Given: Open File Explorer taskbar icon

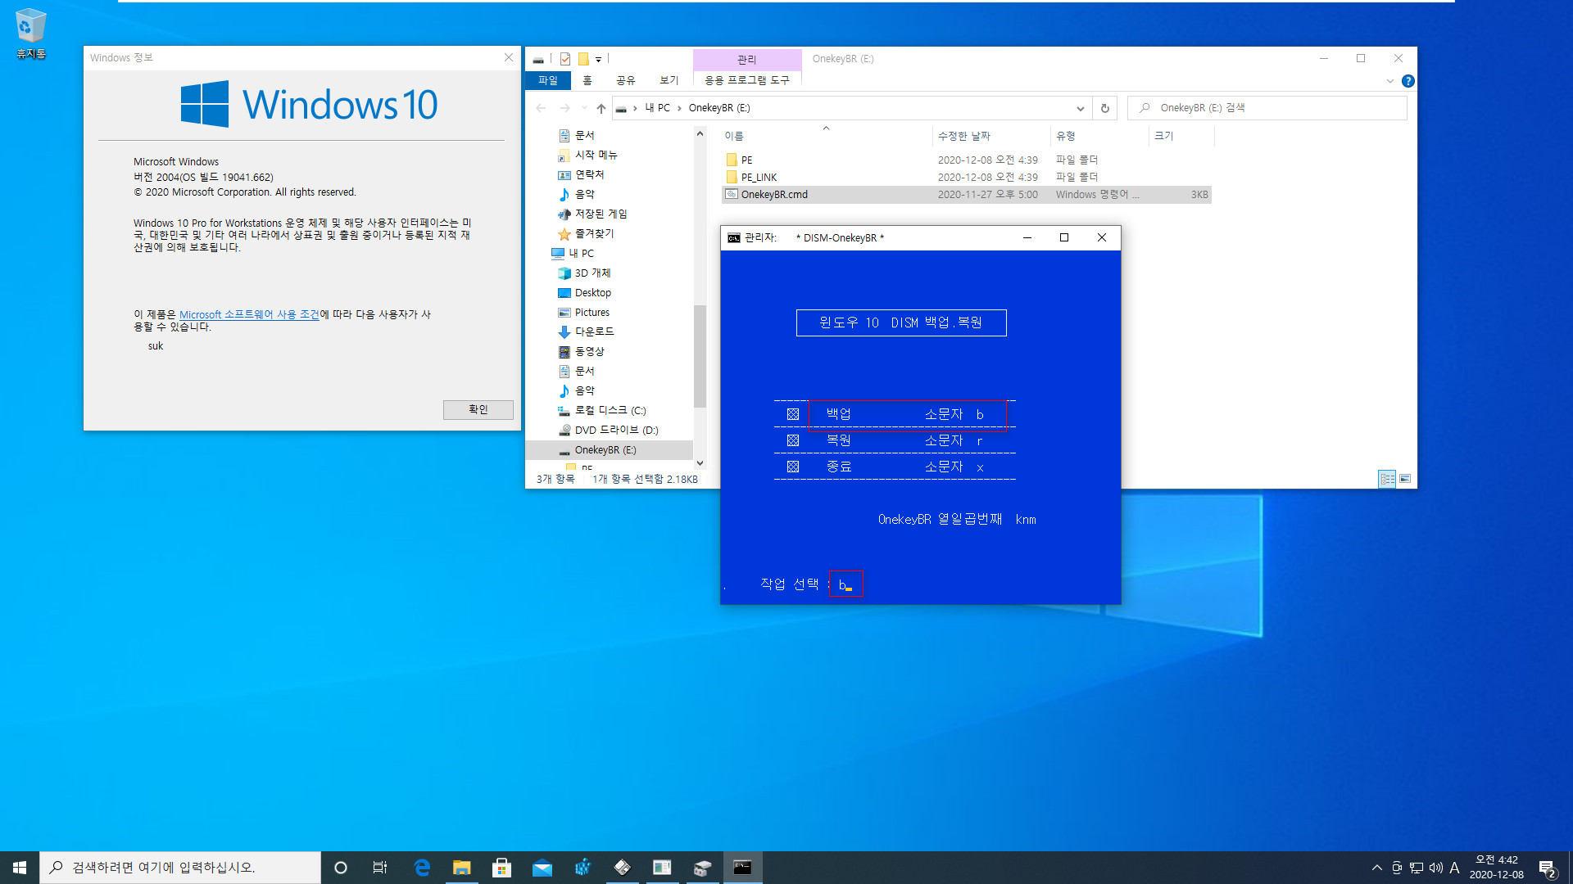Looking at the screenshot, I should tap(461, 867).
